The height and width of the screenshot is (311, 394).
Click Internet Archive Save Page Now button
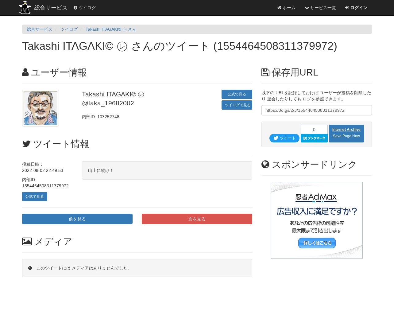click(346, 134)
